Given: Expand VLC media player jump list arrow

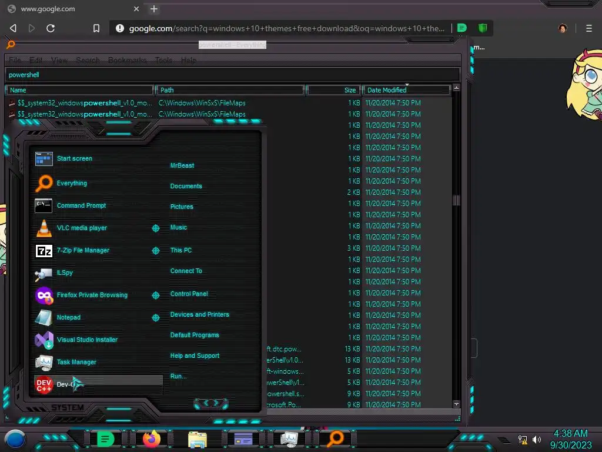Looking at the screenshot, I should click(155, 228).
